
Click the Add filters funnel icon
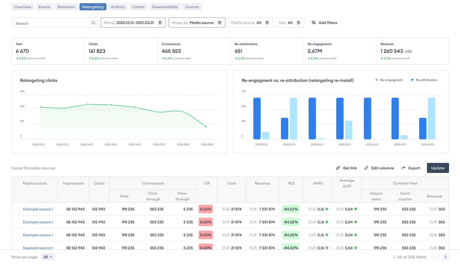pyautogui.click(x=313, y=23)
